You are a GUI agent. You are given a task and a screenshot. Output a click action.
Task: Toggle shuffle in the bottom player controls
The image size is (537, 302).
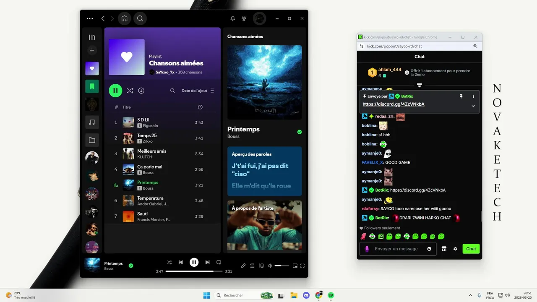click(169, 262)
